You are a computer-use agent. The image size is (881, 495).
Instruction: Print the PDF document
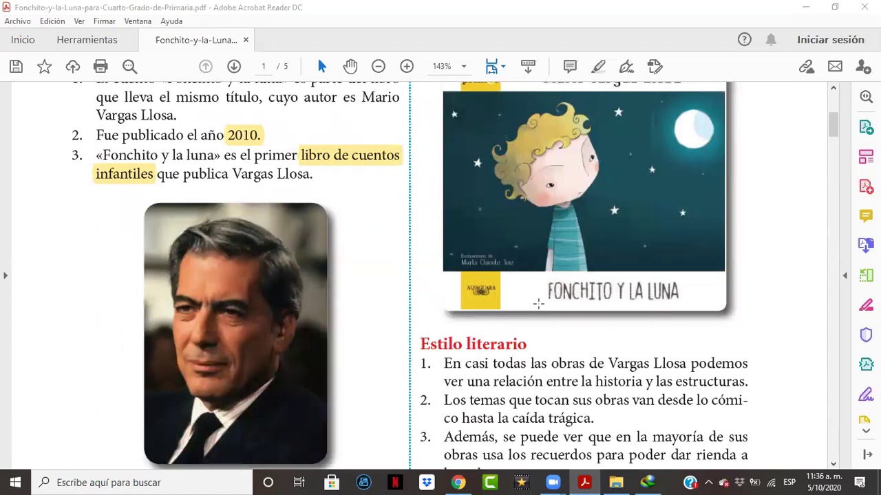point(100,67)
